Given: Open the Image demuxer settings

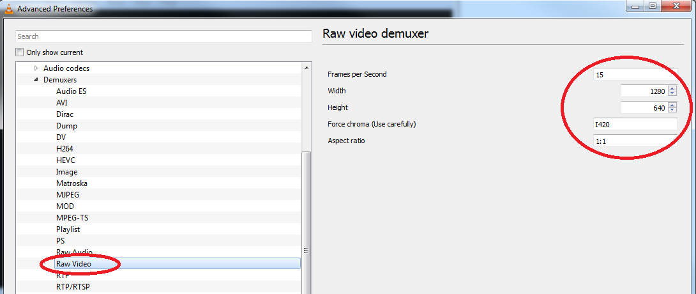Looking at the screenshot, I should coord(66,172).
